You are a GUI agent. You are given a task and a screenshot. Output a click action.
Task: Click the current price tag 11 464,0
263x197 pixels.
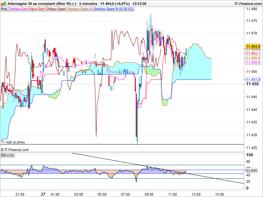click(253, 46)
